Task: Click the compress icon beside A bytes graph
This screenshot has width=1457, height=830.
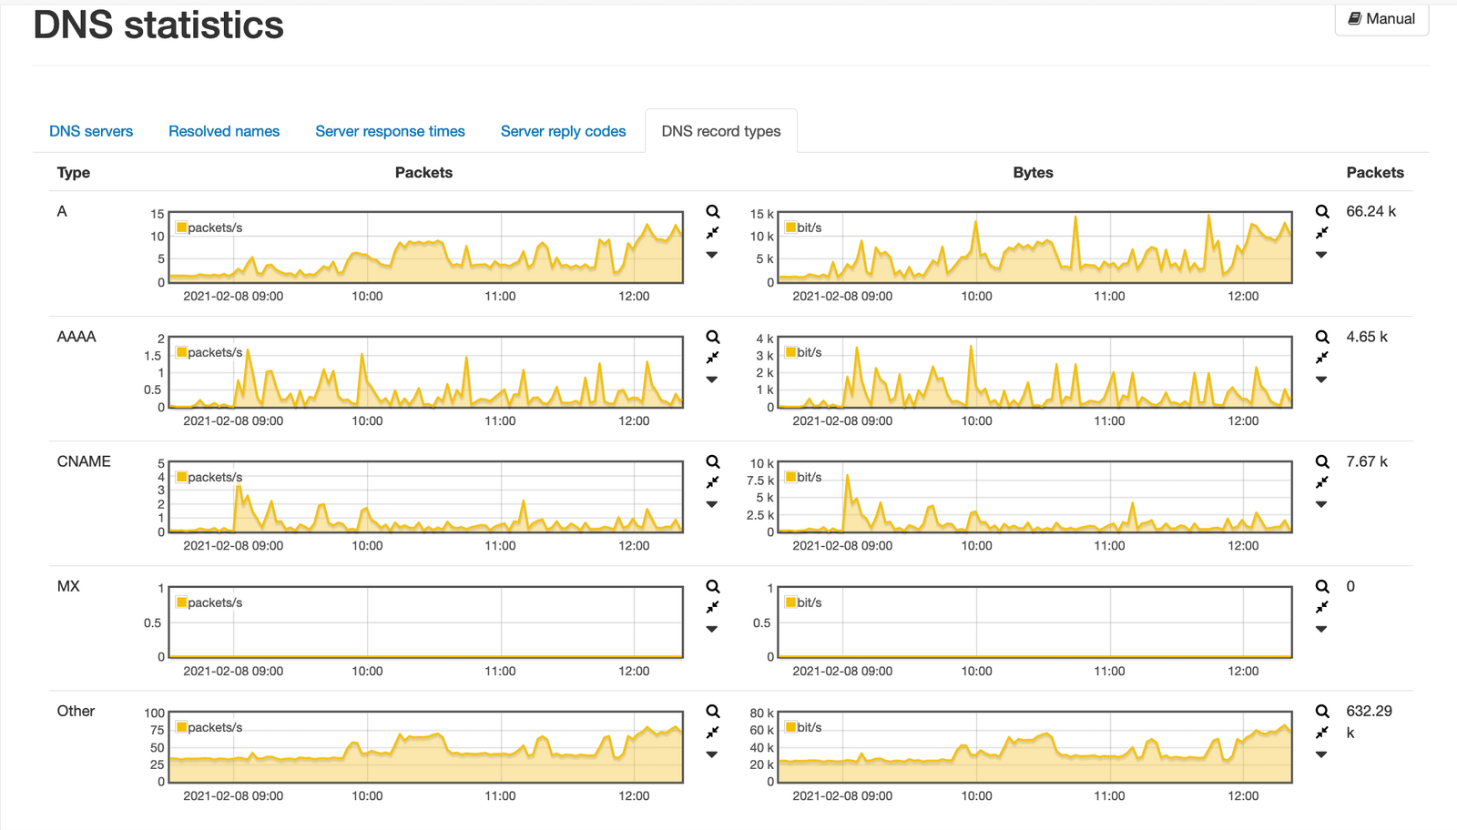Action: [1322, 233]
